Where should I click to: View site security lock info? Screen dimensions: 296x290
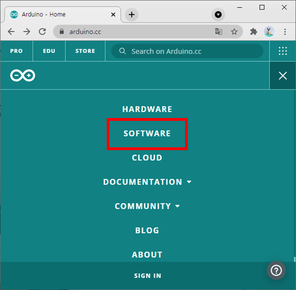62,32
